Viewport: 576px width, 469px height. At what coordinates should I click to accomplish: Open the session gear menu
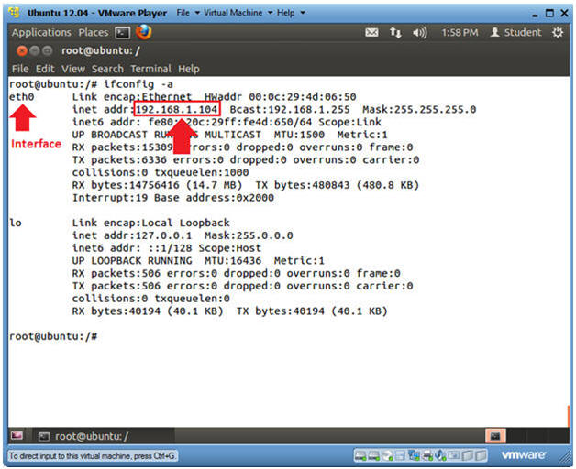[558, 33]
